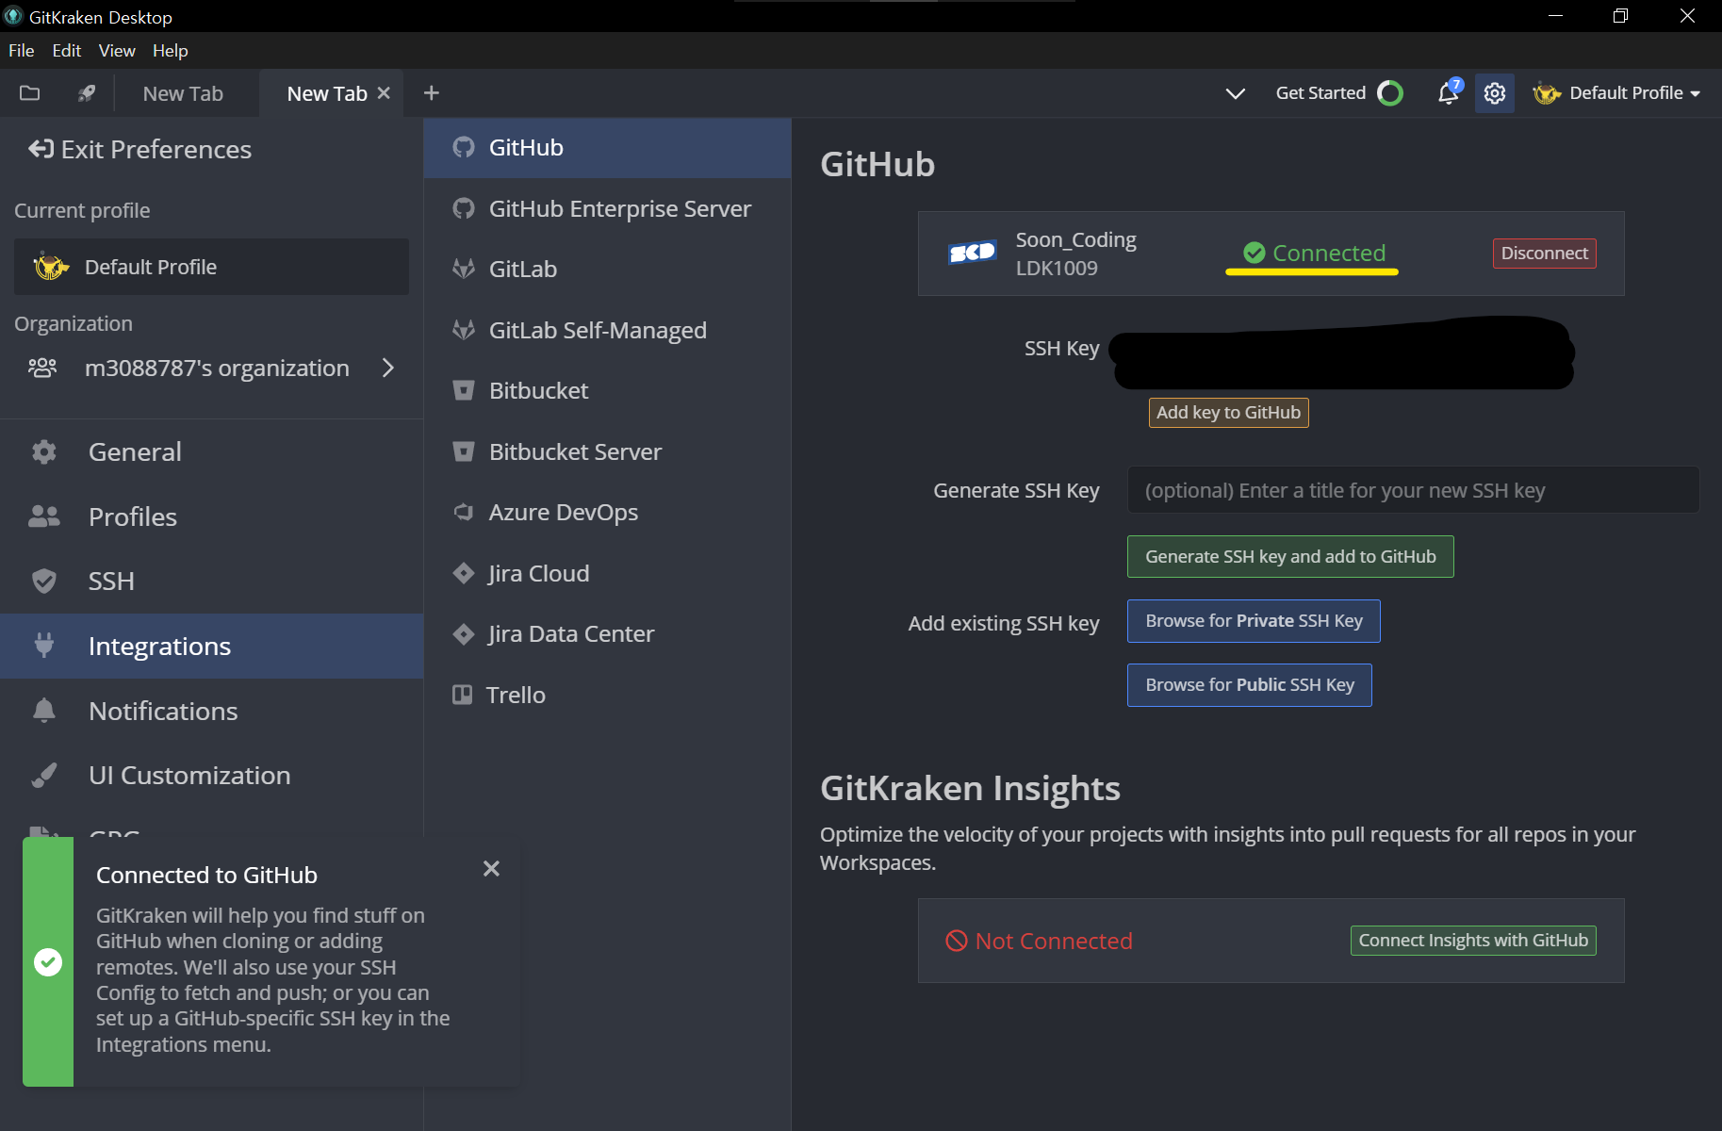Open the repository folder icon
The height and width of the screenshot is (1131, 1722).
30,93
